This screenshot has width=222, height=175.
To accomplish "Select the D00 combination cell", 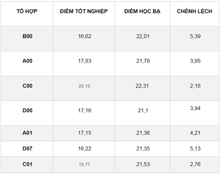I will [27, 110].
